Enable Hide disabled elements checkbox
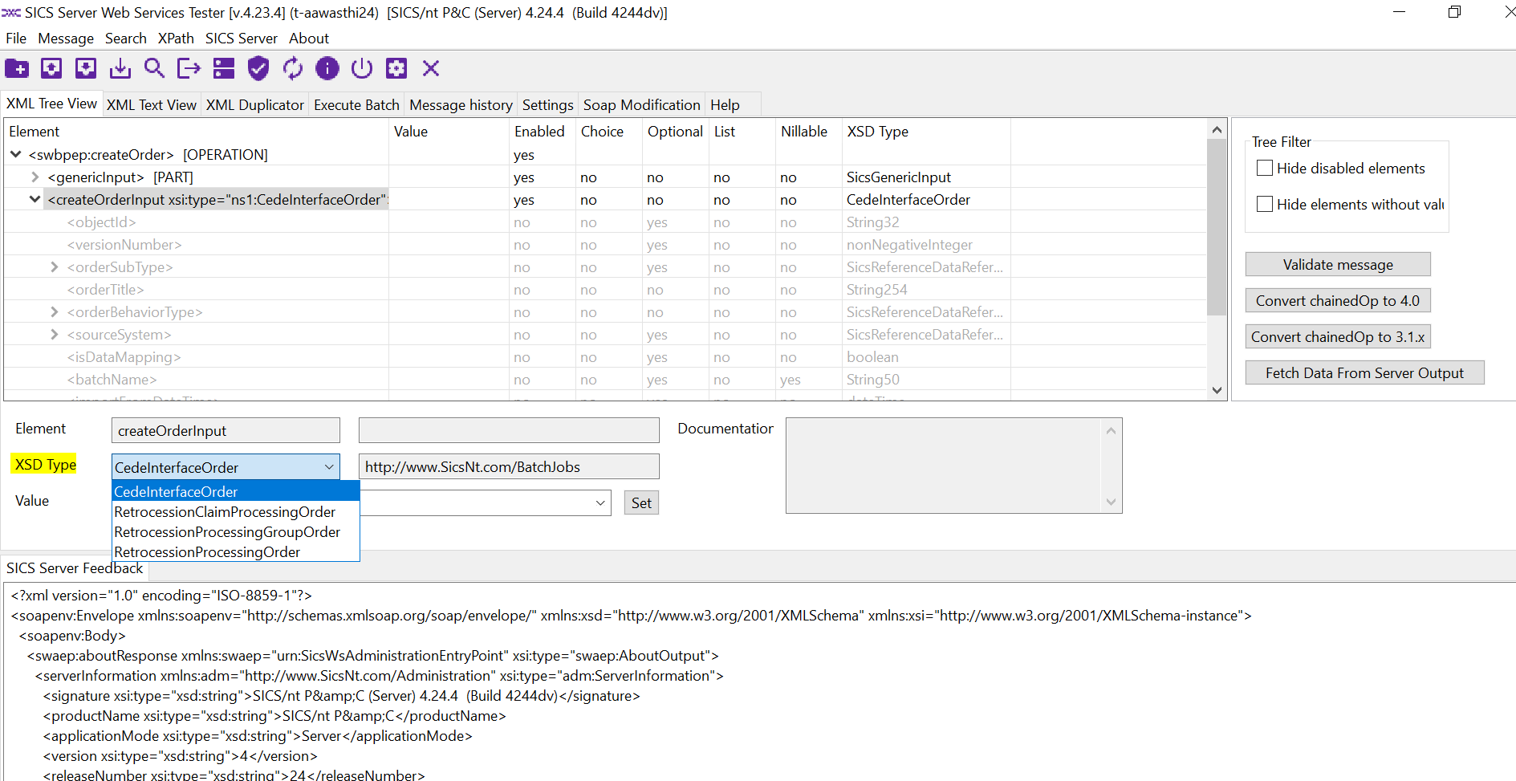1516x781 pixels. pos(1265,169)
